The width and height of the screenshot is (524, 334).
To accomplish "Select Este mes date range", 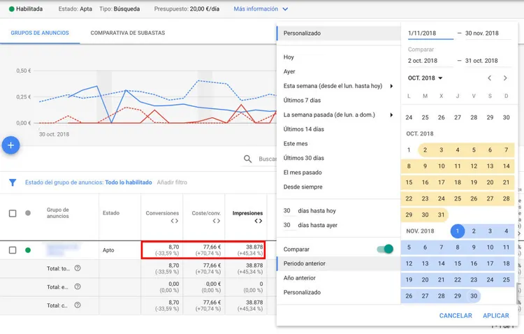I will (296, 144).
